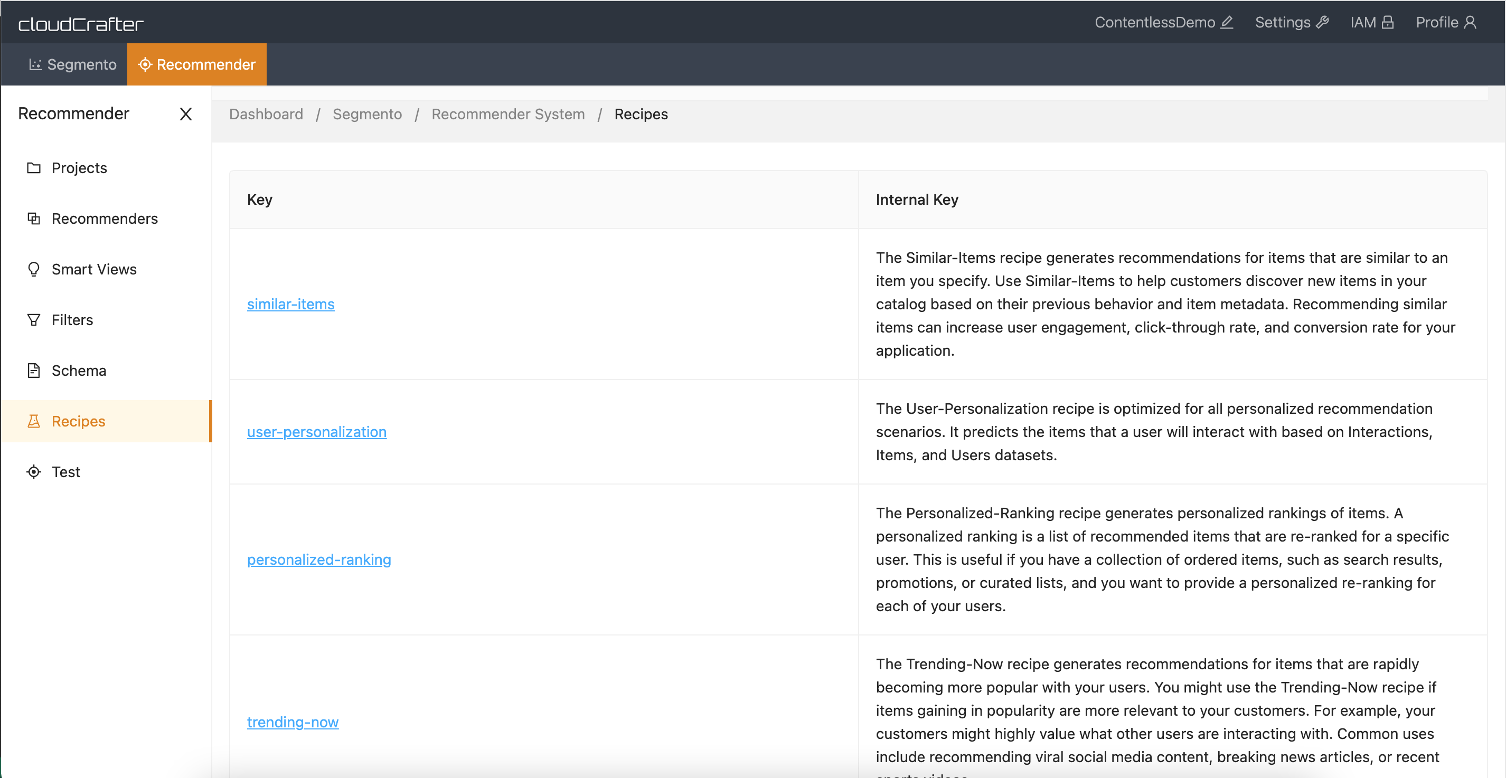Click the lock icon beside IAM

(x=1387, y=22)
